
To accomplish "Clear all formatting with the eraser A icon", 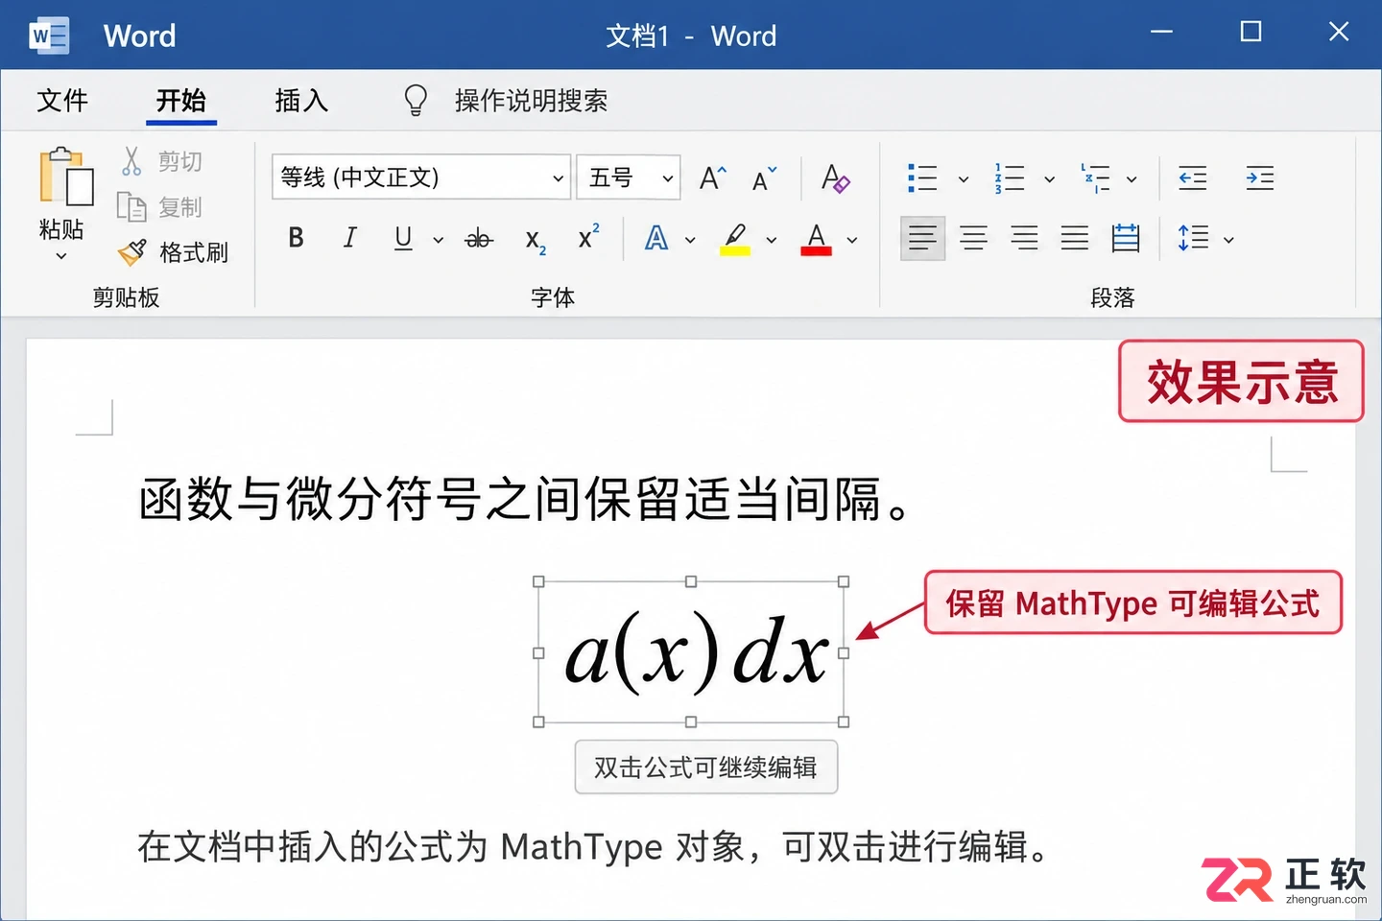I will click(835, 177).
